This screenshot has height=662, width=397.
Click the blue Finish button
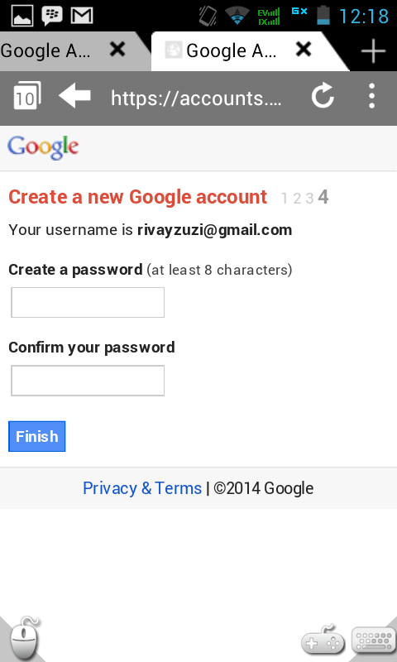36,436
